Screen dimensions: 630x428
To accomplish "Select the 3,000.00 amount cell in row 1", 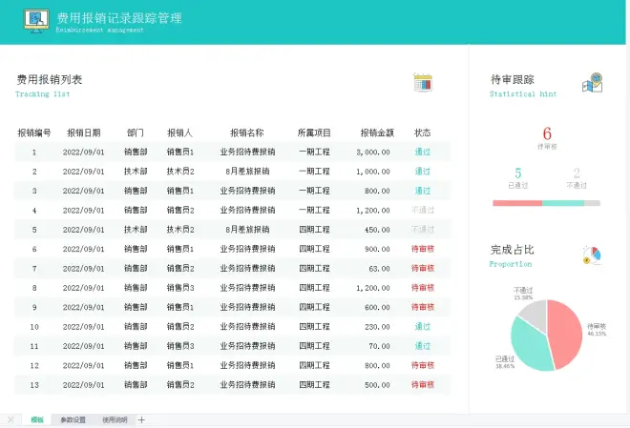I will 372,152.
